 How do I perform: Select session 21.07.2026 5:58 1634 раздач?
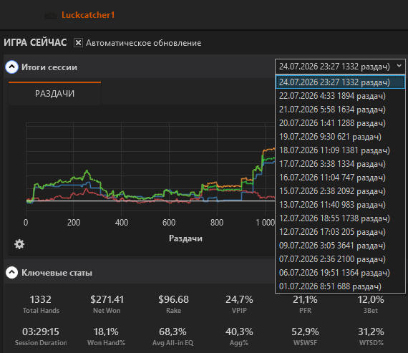click(x=340, y=110)
